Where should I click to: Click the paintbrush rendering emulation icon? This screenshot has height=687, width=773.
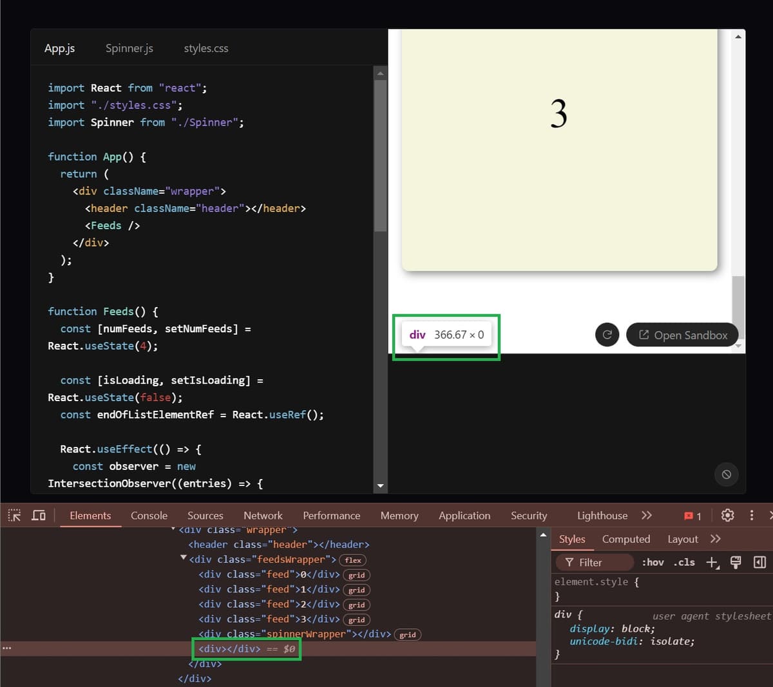click(735, 562)
